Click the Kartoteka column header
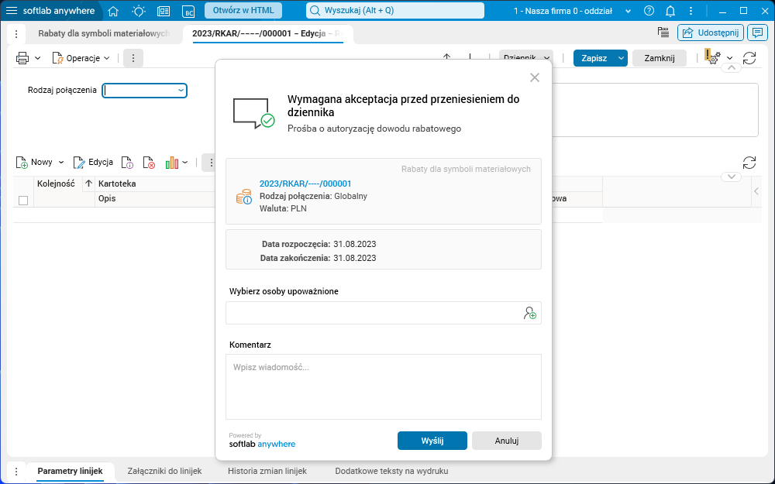 117,184
